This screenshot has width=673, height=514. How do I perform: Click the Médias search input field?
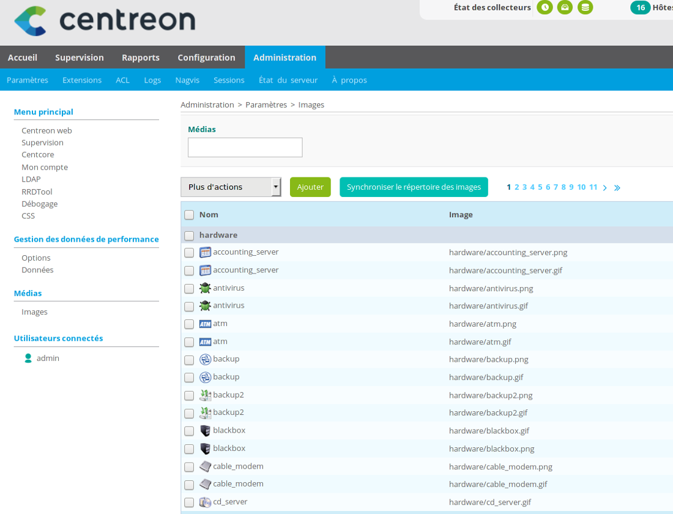245,147
